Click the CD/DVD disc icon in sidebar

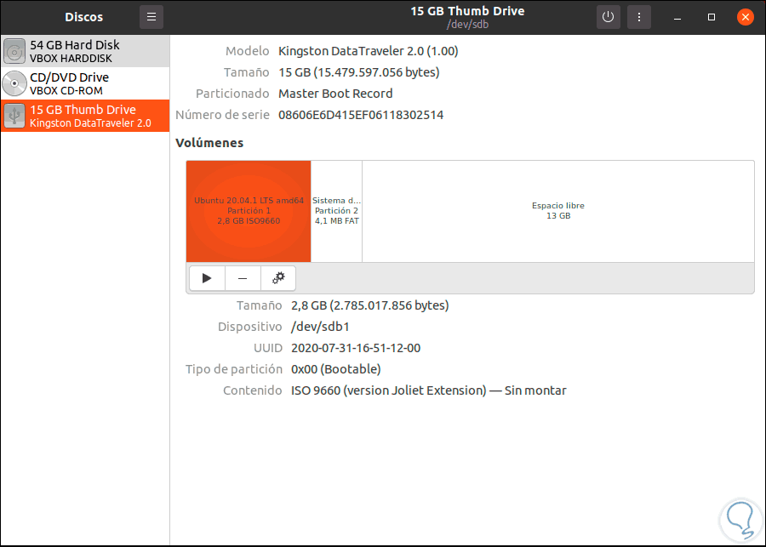click(x=14, y=83)
